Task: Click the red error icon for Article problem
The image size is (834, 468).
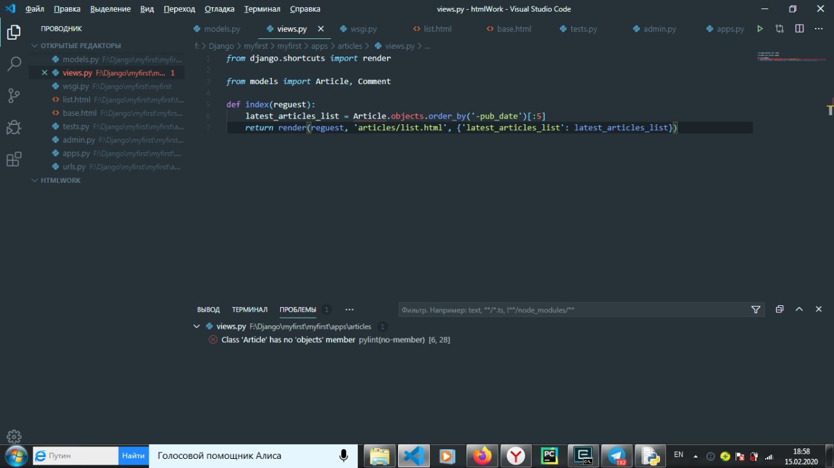Action: [213, 340]
